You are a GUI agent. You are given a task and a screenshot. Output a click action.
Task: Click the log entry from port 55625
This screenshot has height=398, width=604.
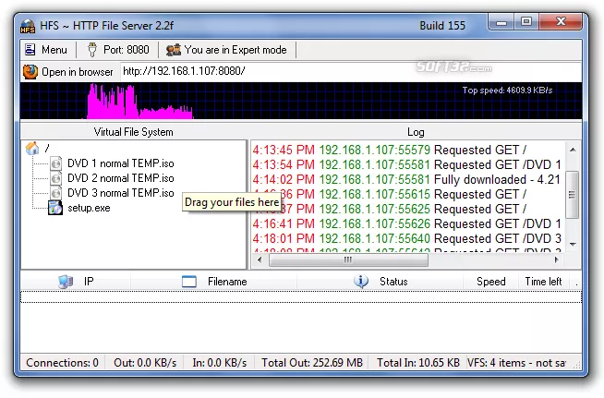390,210
